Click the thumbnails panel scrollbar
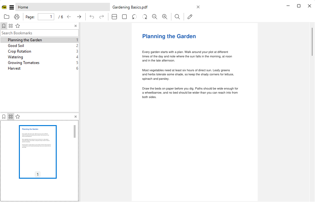 (x=75, y=131)
